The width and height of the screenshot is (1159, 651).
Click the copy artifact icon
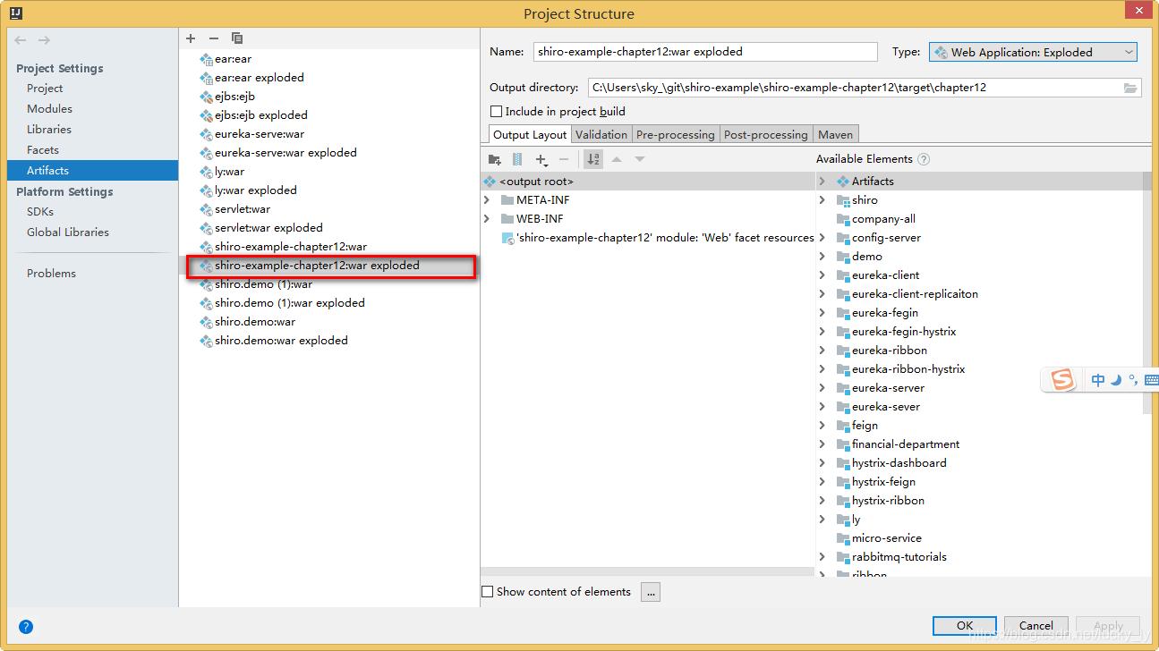[237, 38]
